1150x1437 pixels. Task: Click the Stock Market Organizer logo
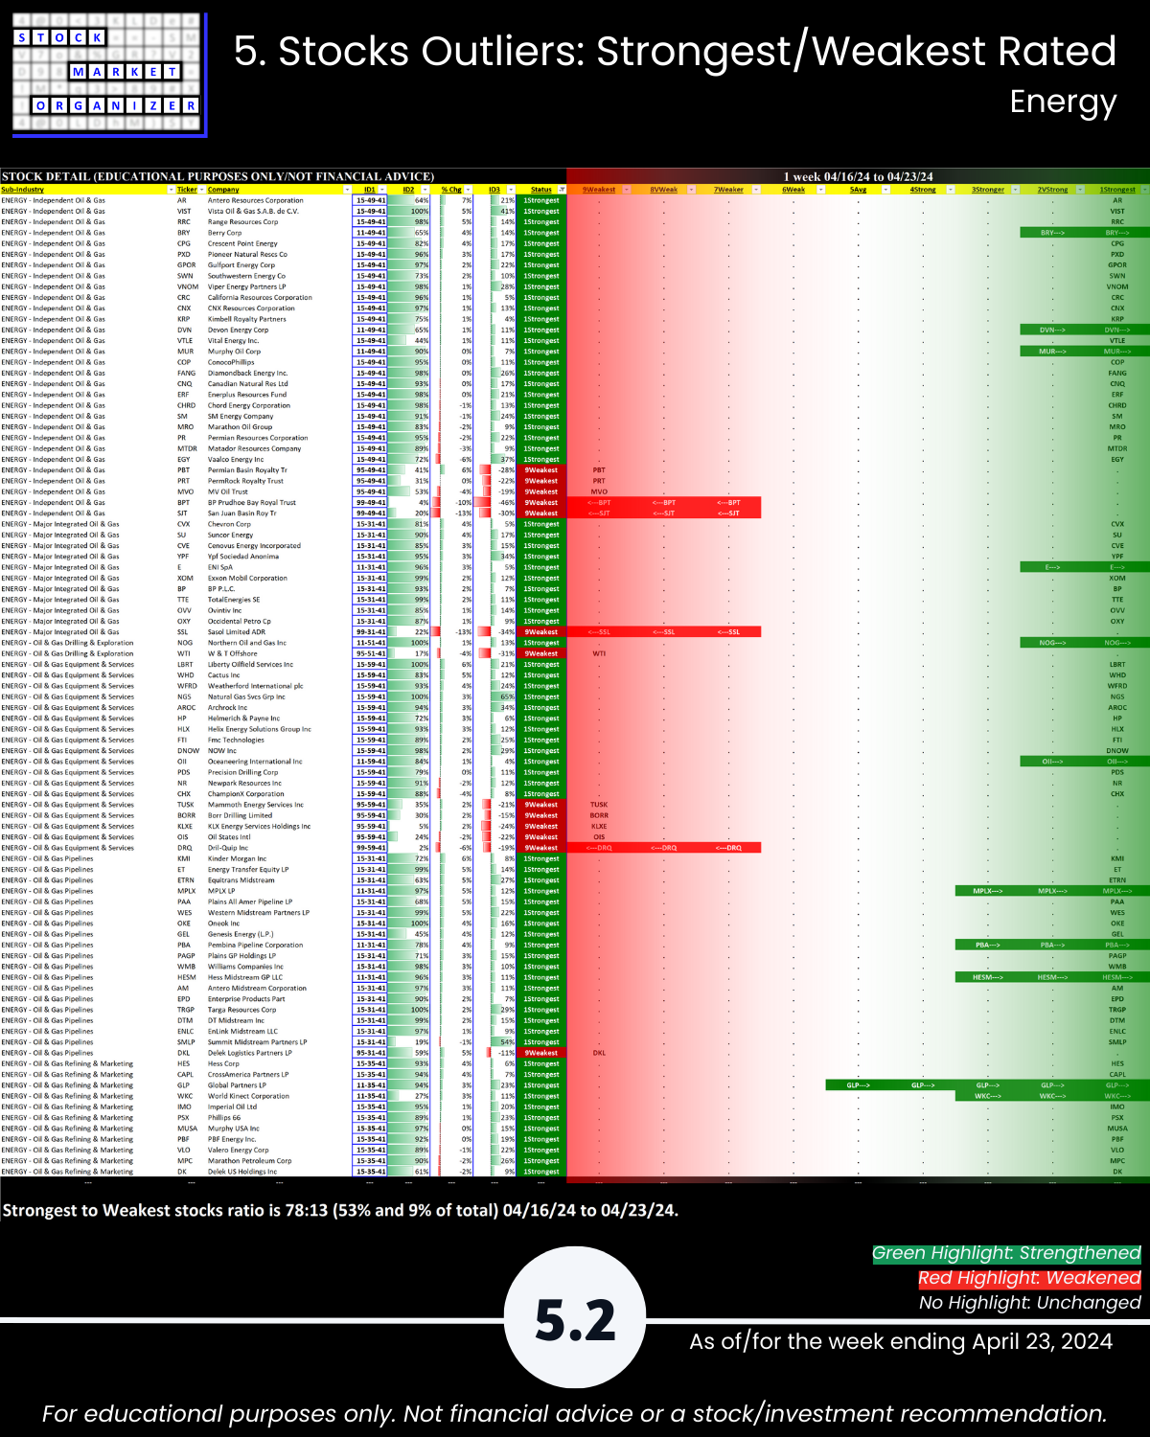pyautogui.click(x=109, y=74)
